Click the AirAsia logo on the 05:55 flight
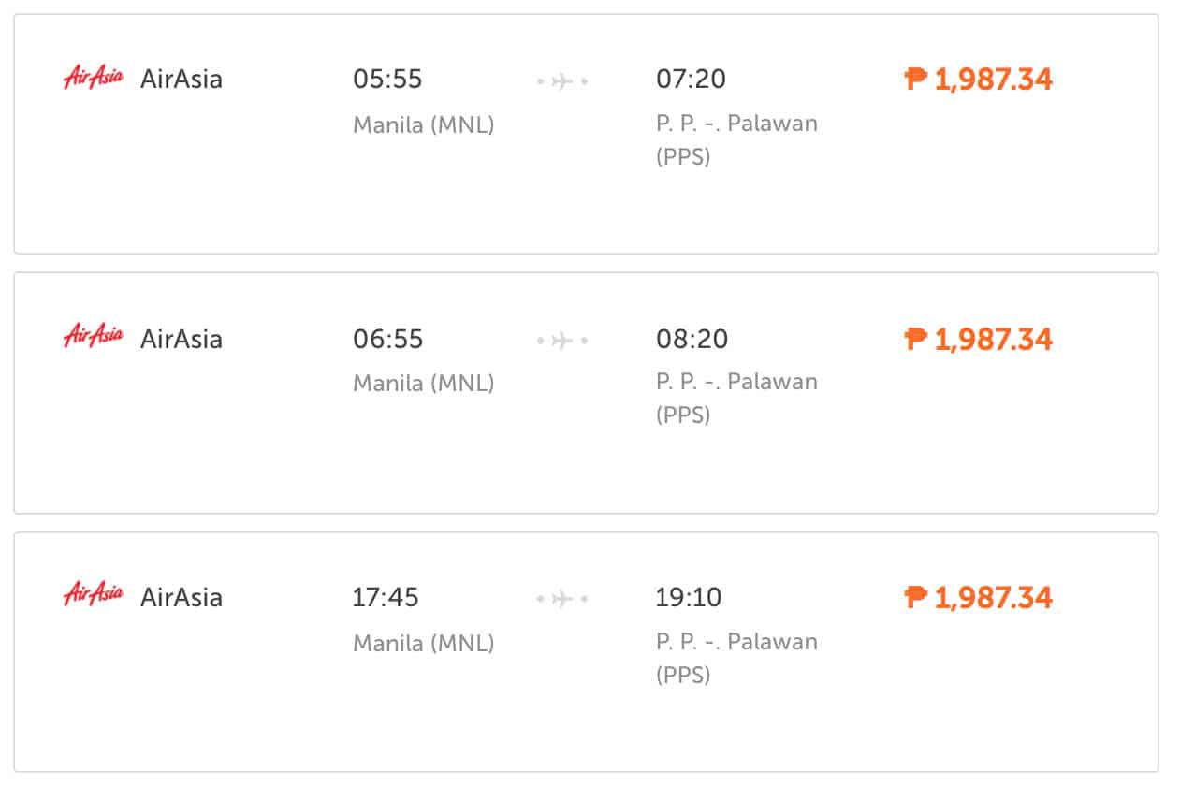This screenshot has height=786, width=1180. click(93, 77)
